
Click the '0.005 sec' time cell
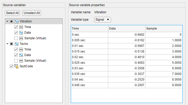90,40
